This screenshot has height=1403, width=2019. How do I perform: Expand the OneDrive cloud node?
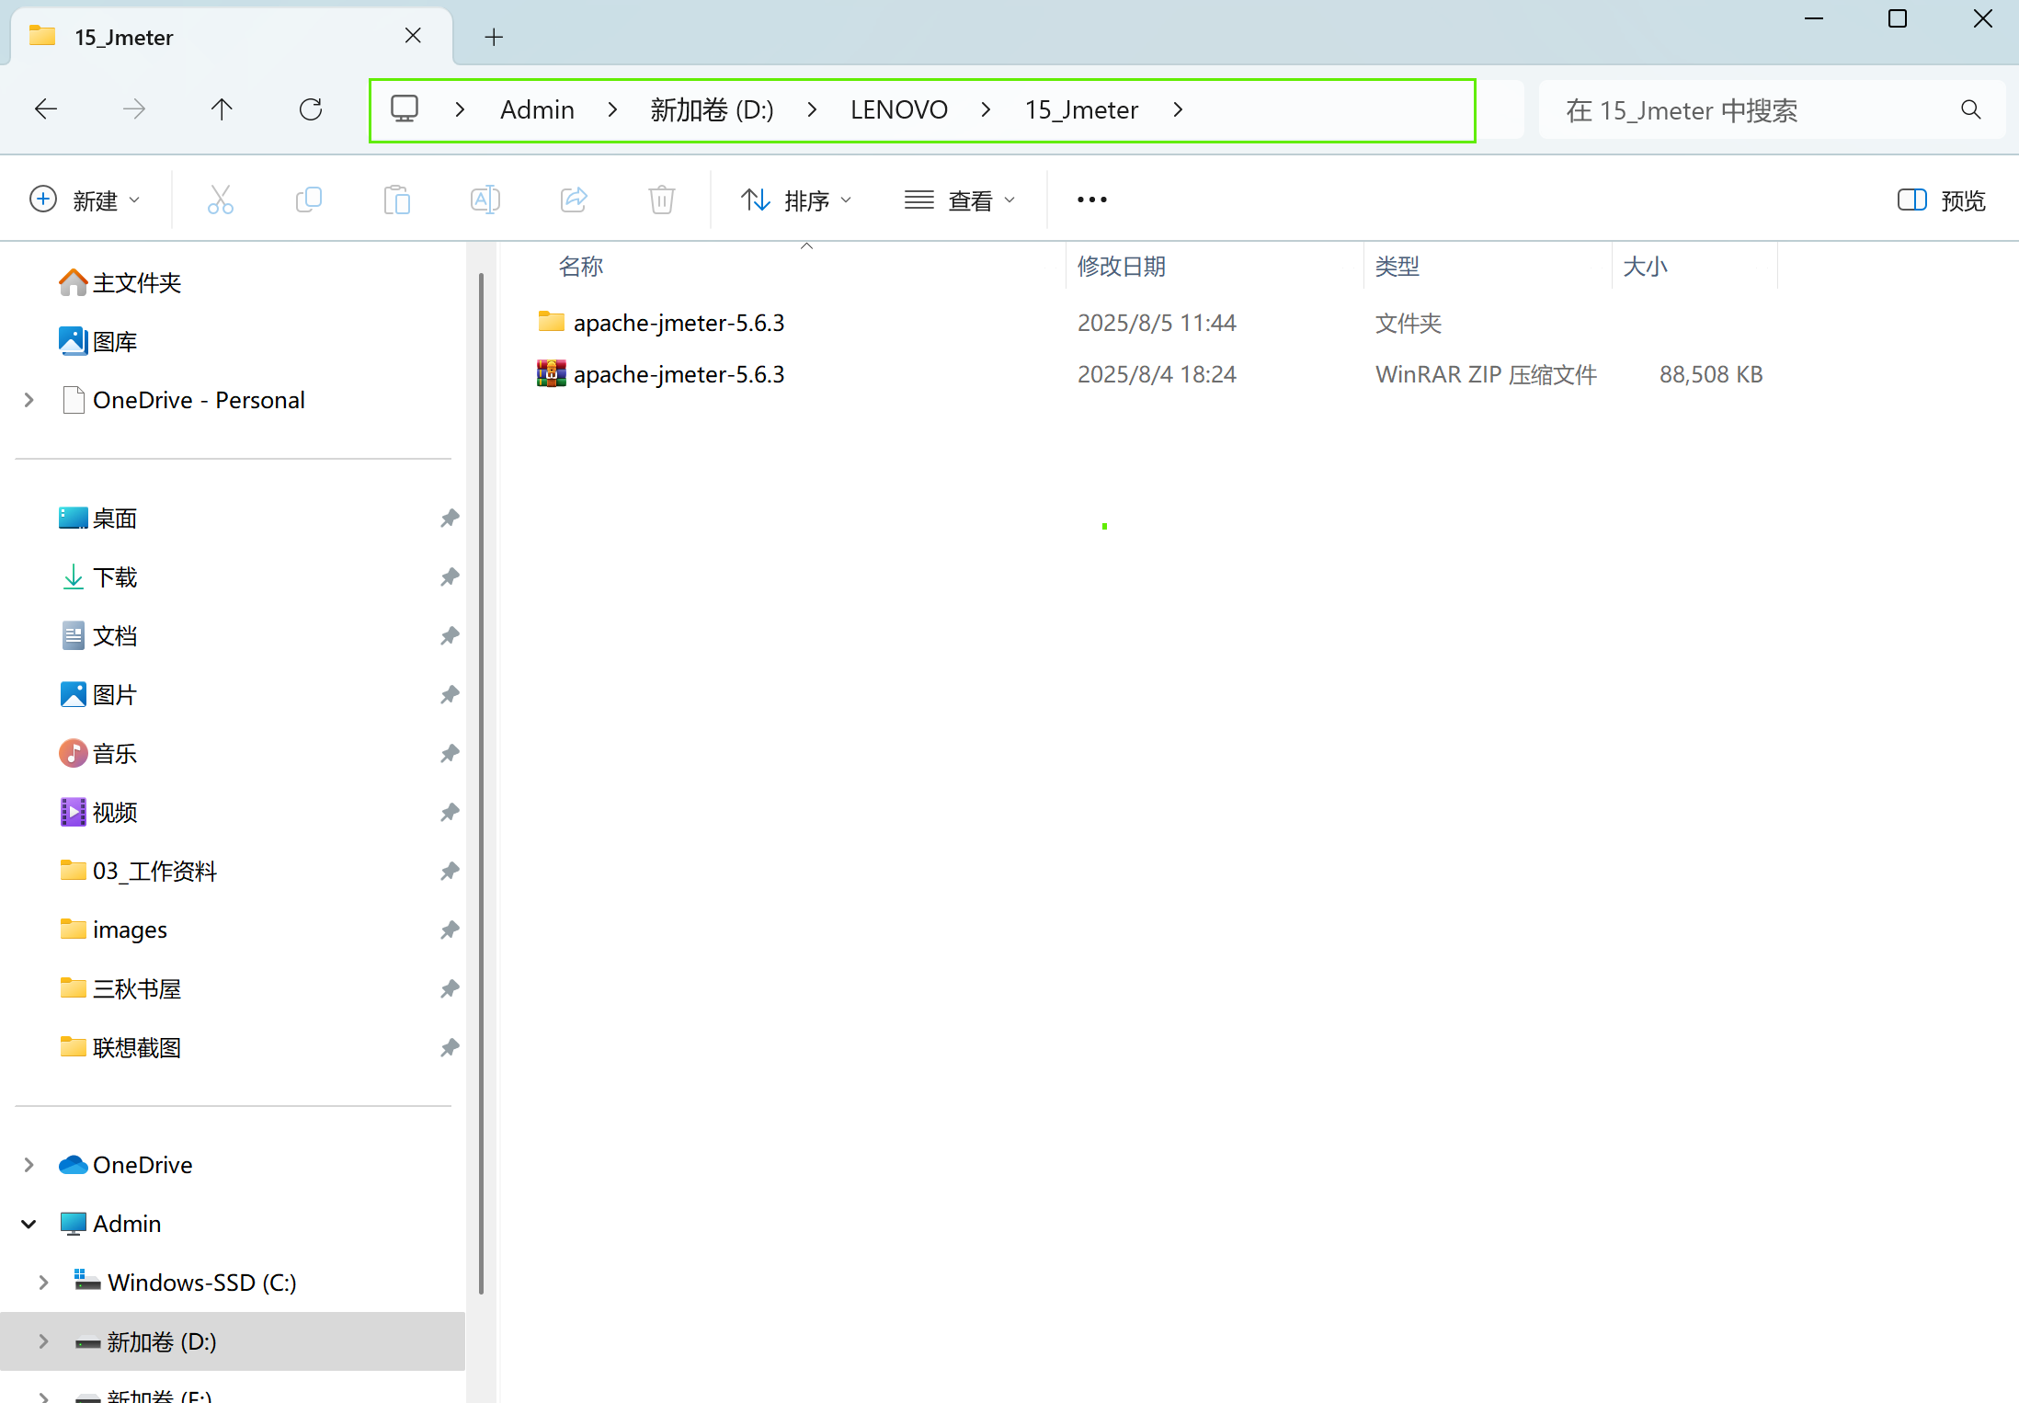point(29,1165)
